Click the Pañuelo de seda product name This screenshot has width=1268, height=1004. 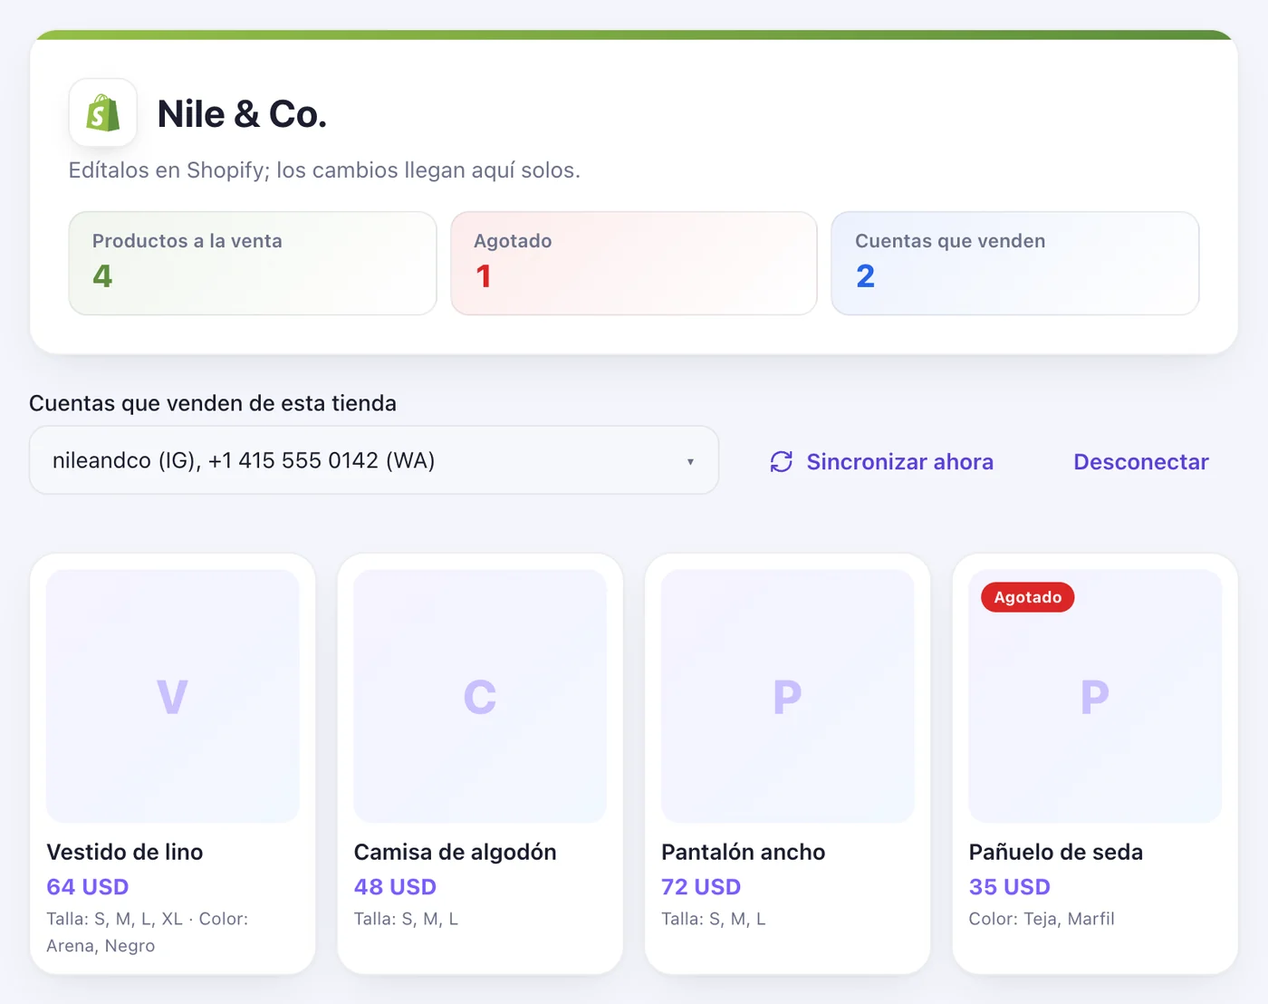[1056, 852]
